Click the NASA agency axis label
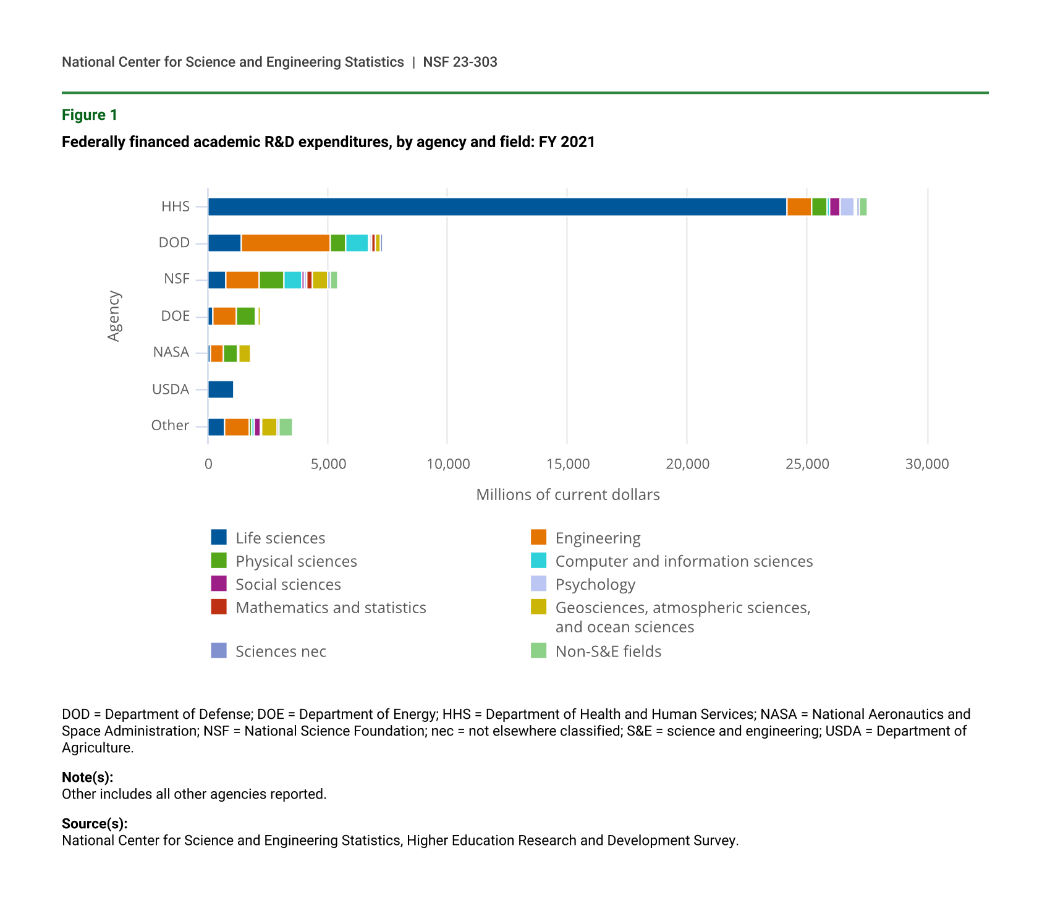 171,352
